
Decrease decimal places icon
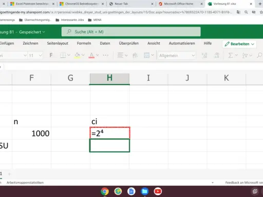point(217,55)
